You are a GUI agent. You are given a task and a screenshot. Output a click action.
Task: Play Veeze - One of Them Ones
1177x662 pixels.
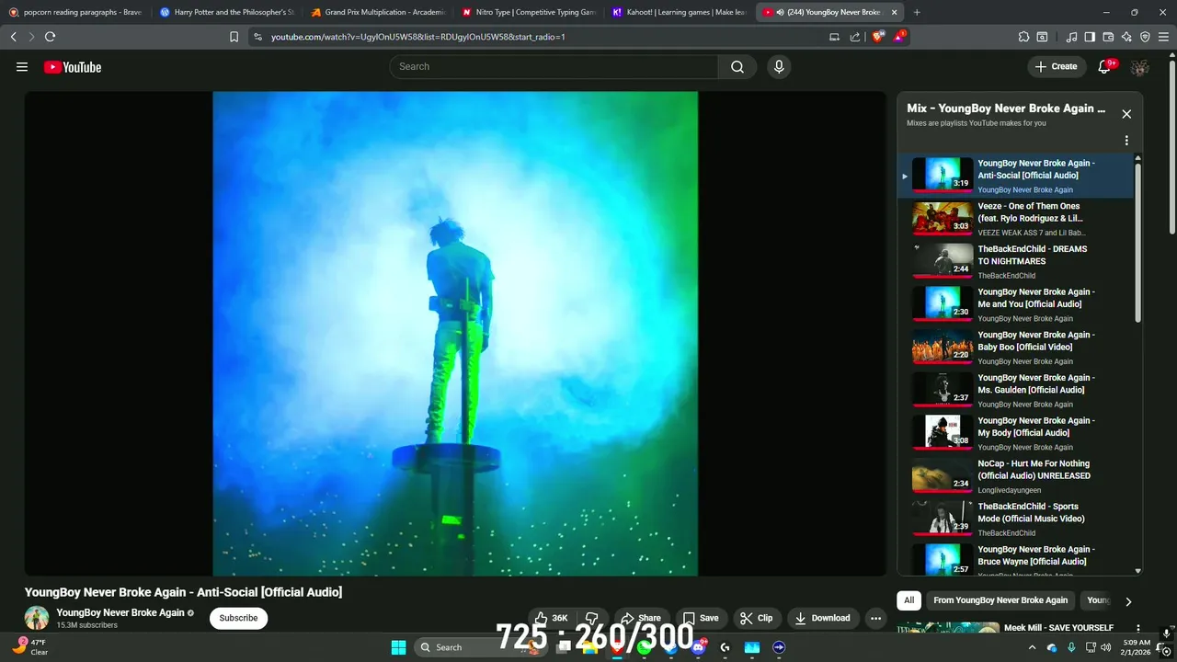(x=1016, y=218)
